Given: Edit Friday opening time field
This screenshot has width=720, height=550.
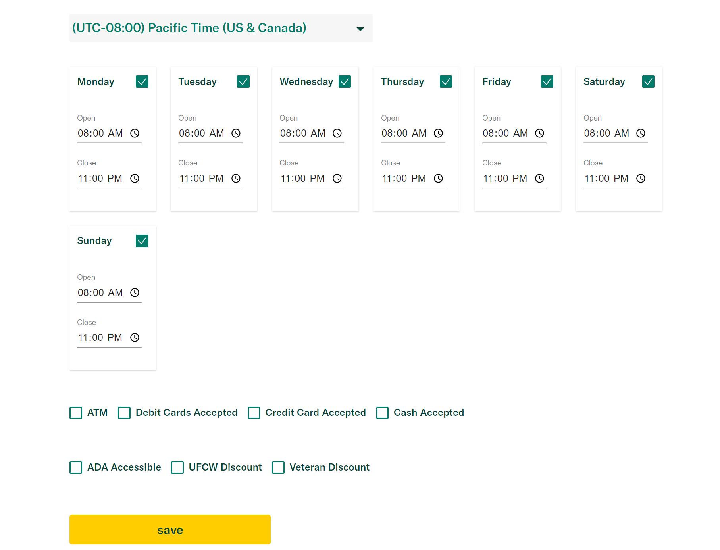Looking at the screenshot, I should 514,133.
